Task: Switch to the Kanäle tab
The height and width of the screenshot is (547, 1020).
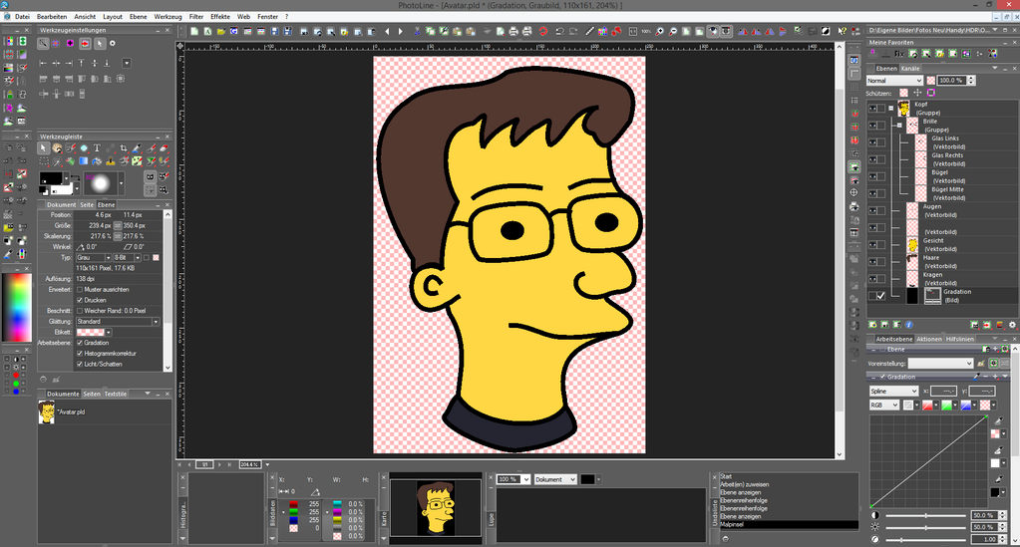Action: [910, 69]
